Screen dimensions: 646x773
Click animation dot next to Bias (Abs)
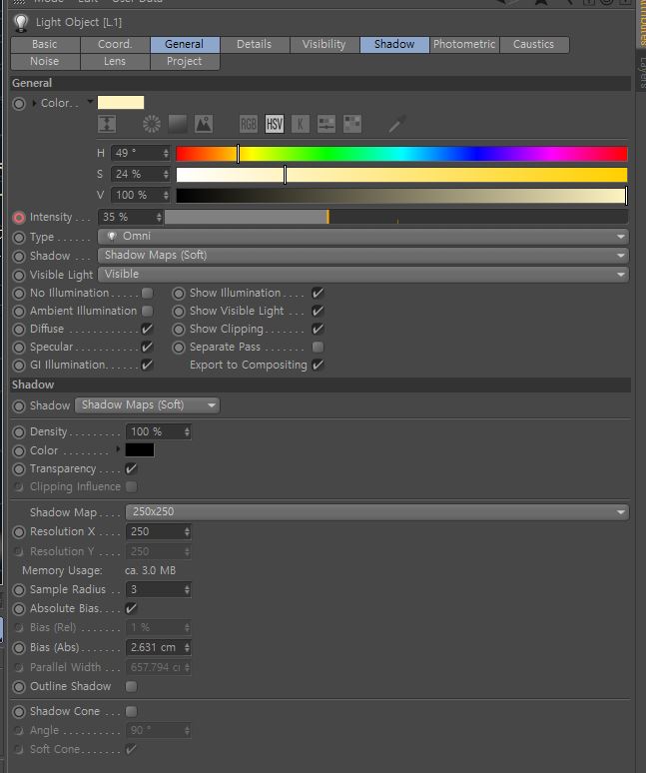point(19,648)
